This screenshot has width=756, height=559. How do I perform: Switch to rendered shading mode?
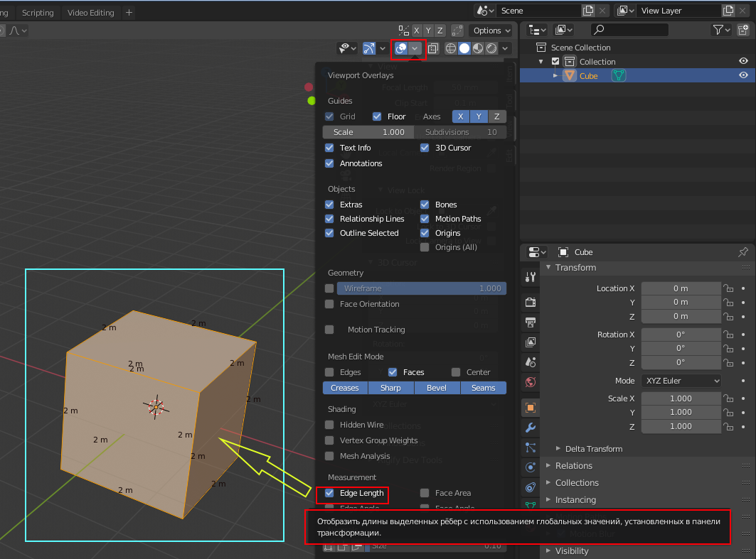tap(491, 48)
